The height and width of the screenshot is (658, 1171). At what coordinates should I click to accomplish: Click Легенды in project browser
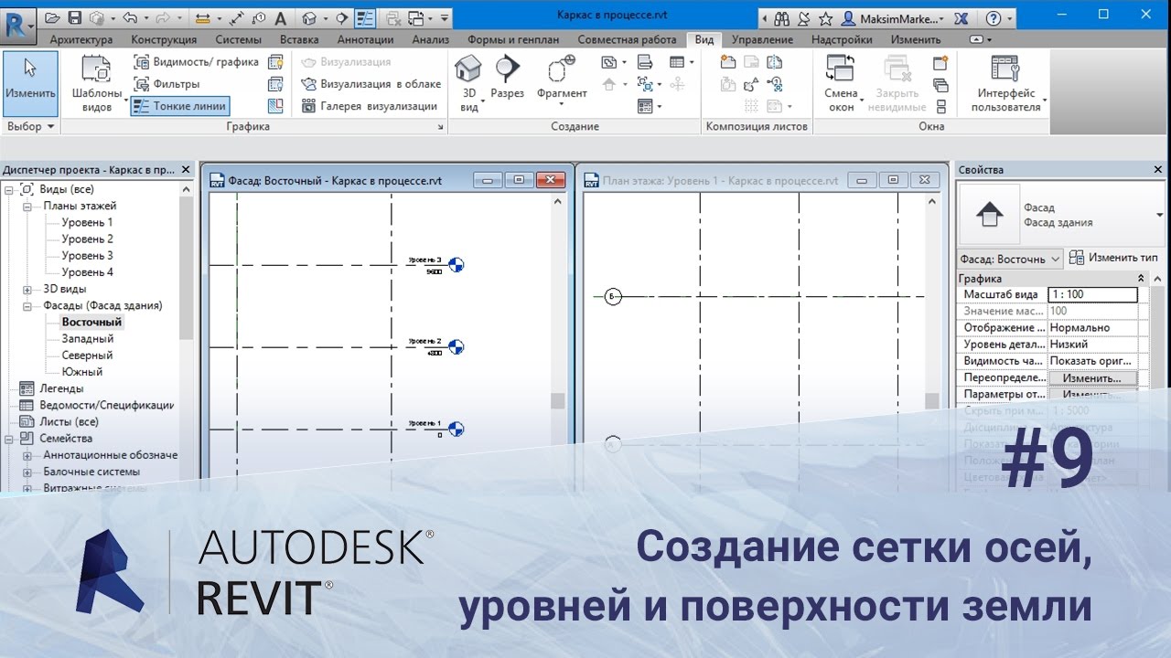61,388
